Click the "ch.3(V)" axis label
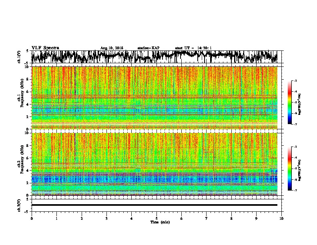Screen dimensions: 317x245 tap(19, 205)
